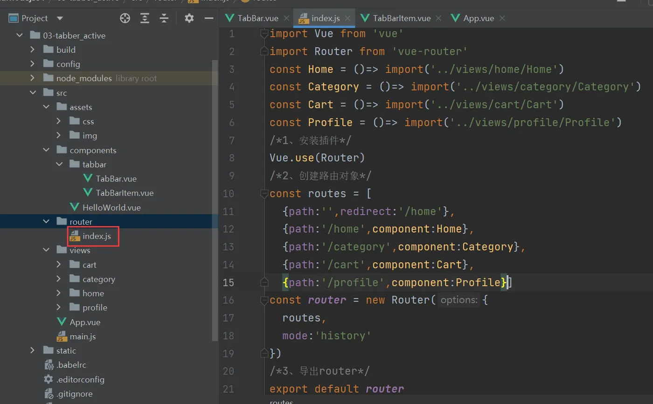
Task: Click fold end marker at line 19
Action: pyautogui.click(x=264, y=353)
